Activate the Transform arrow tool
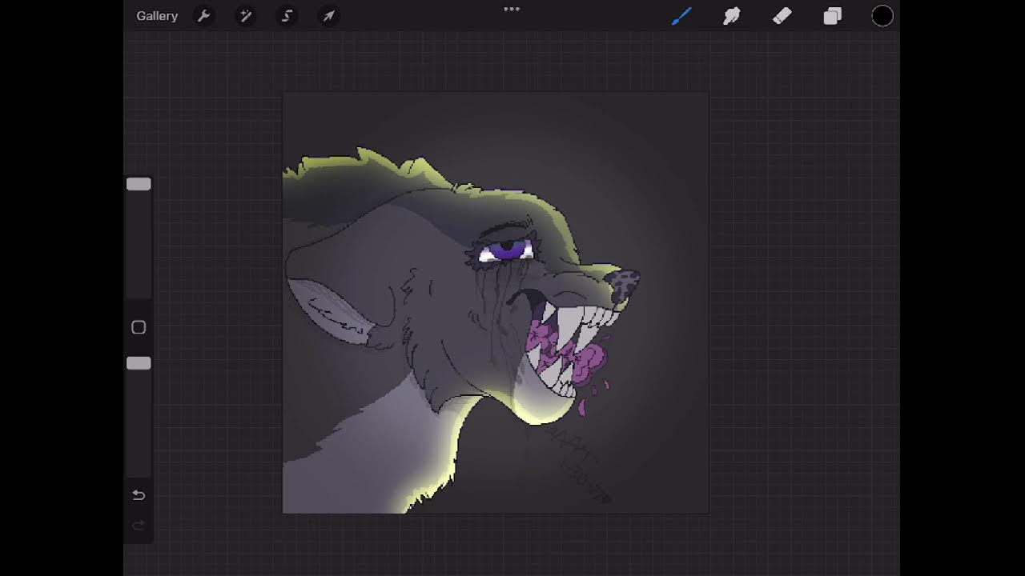 point(328,16)
